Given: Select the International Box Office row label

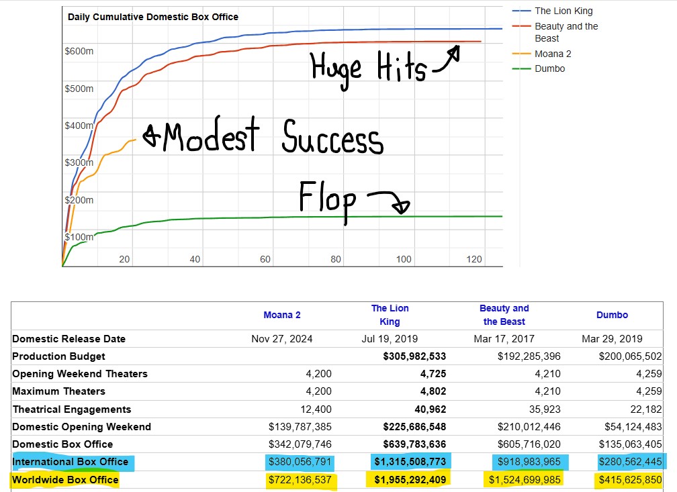Looking at the screenshot, I should pyautogui.click(x=71, y=462).
